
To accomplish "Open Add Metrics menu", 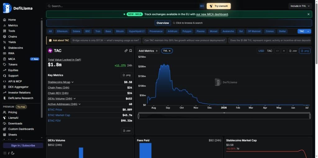I will [148, 51].
